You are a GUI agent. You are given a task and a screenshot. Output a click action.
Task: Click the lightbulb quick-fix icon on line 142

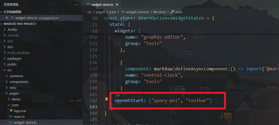click(x=106, y=99)
